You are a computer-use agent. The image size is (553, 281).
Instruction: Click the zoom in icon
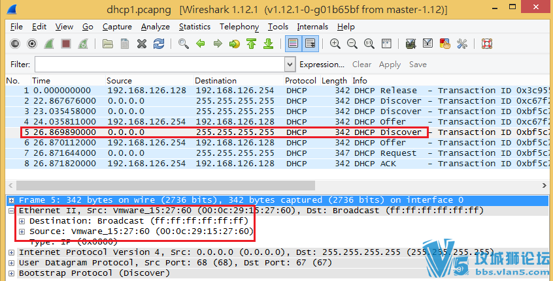point(335,44)
